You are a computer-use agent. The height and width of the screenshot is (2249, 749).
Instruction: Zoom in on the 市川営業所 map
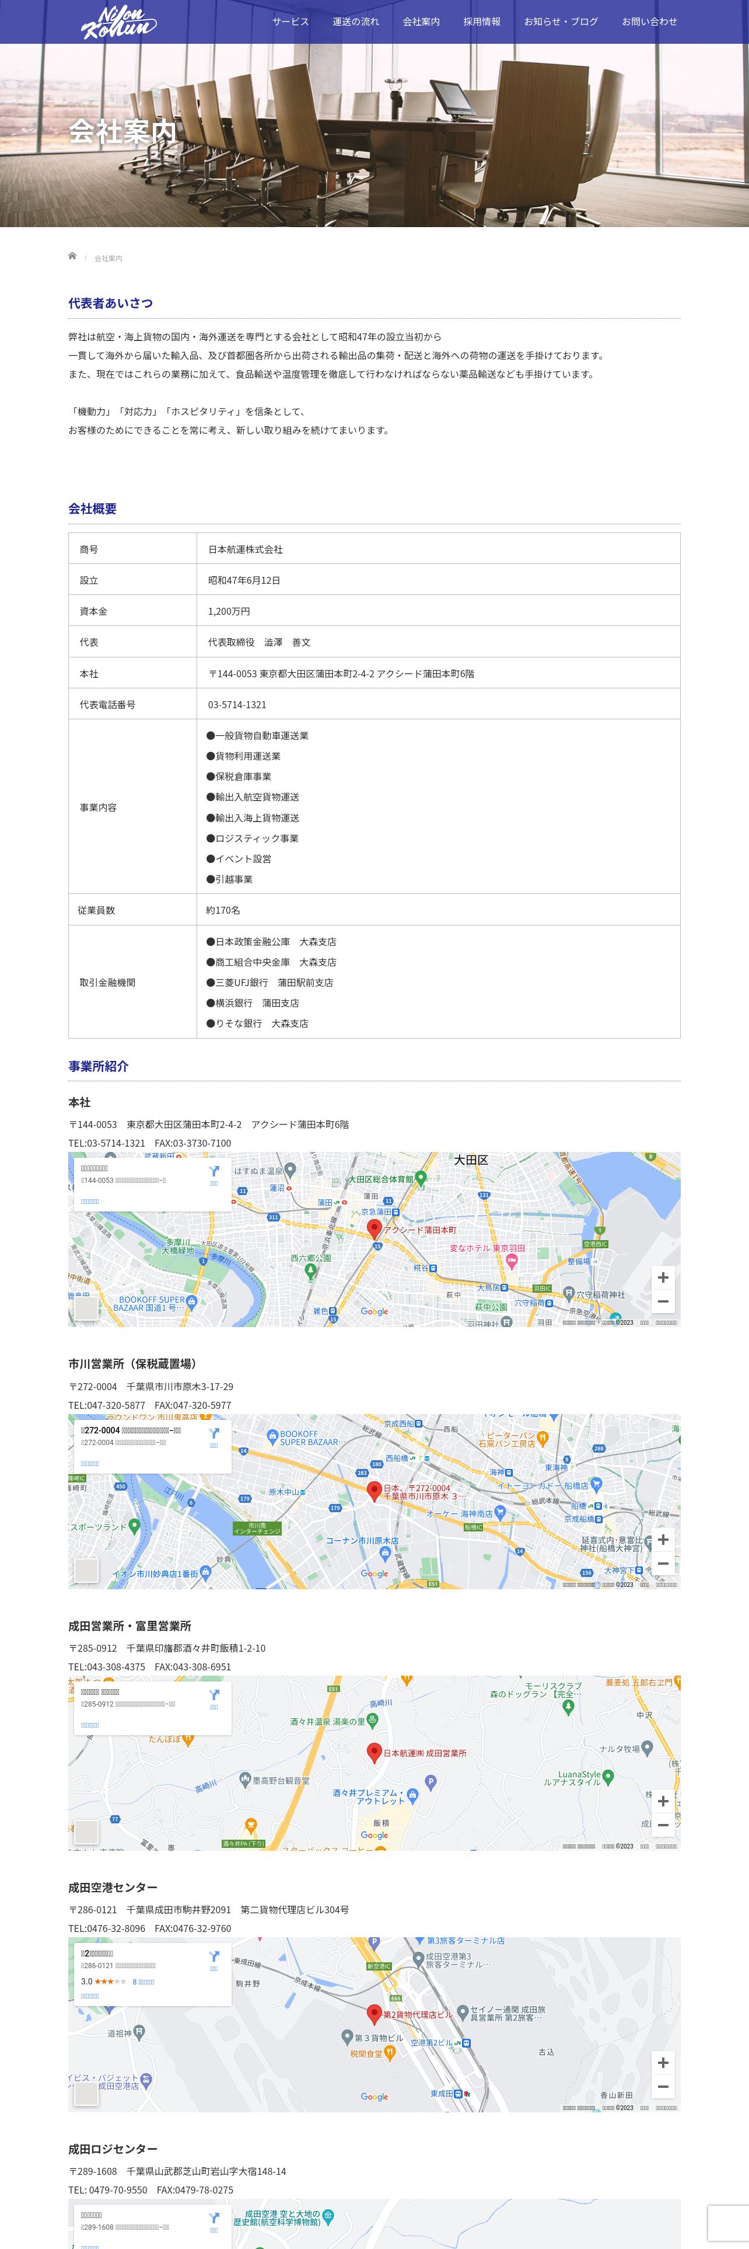coord(663,1539)
